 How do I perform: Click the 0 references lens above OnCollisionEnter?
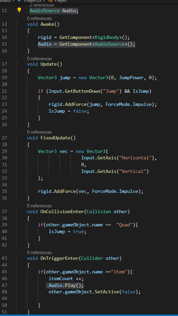point(40,206)
